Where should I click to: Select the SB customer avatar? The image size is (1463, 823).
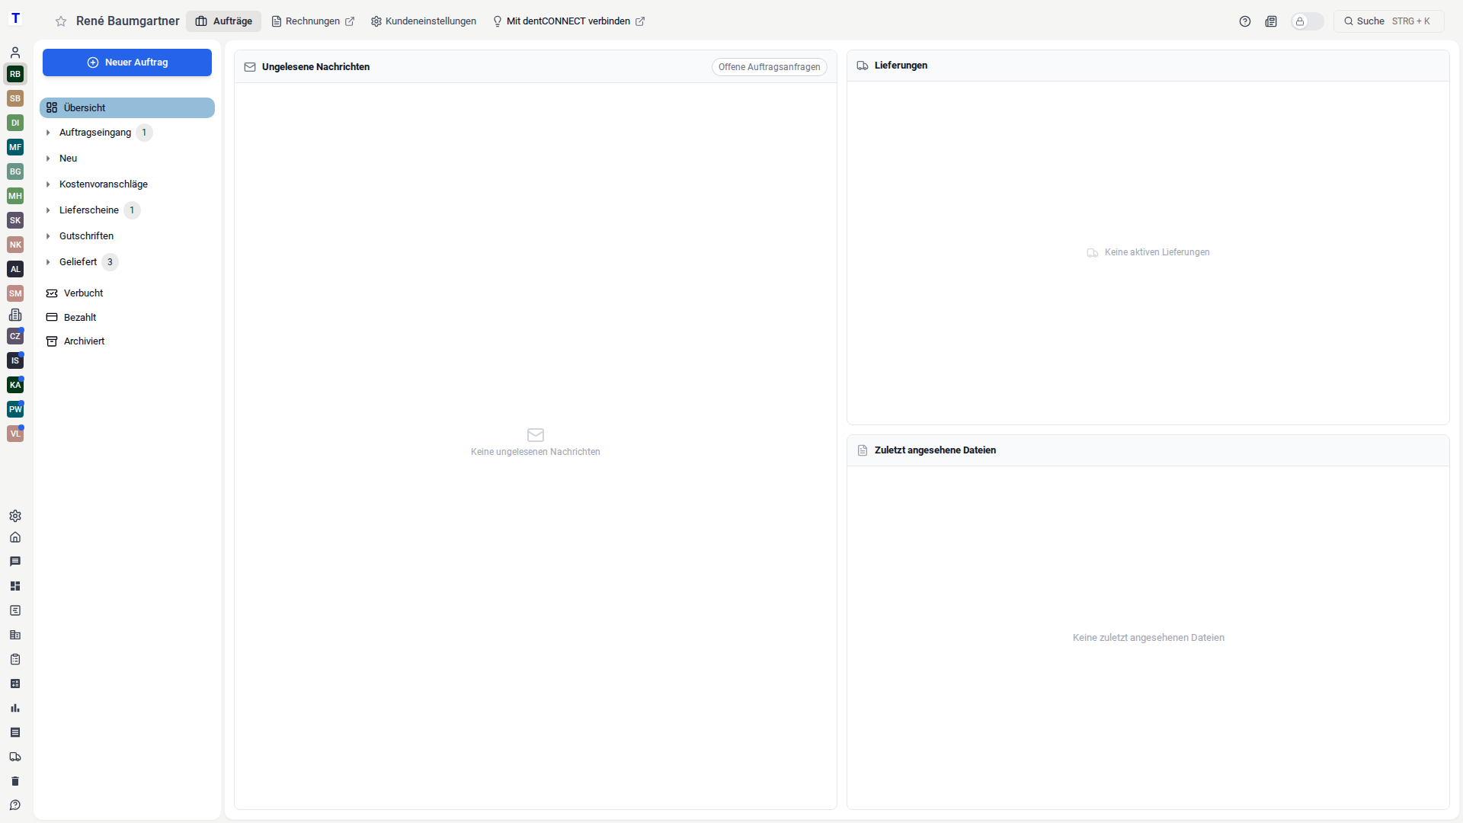point(15,98)
